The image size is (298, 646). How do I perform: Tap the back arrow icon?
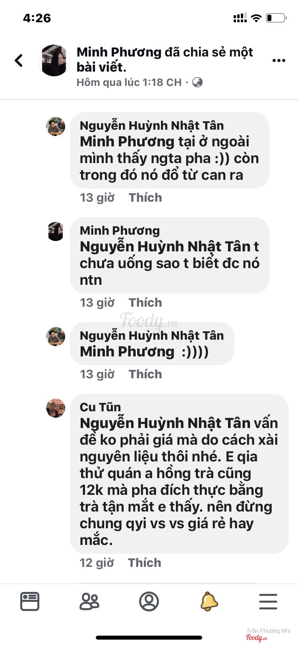pos(19,60)
